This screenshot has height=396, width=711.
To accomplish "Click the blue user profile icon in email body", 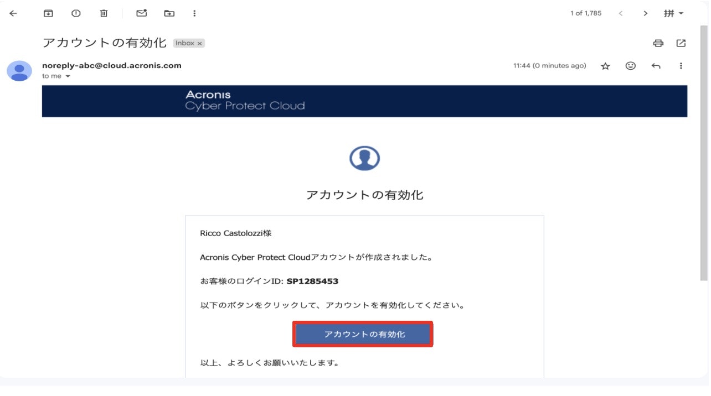I will click(x=364, y=158).
